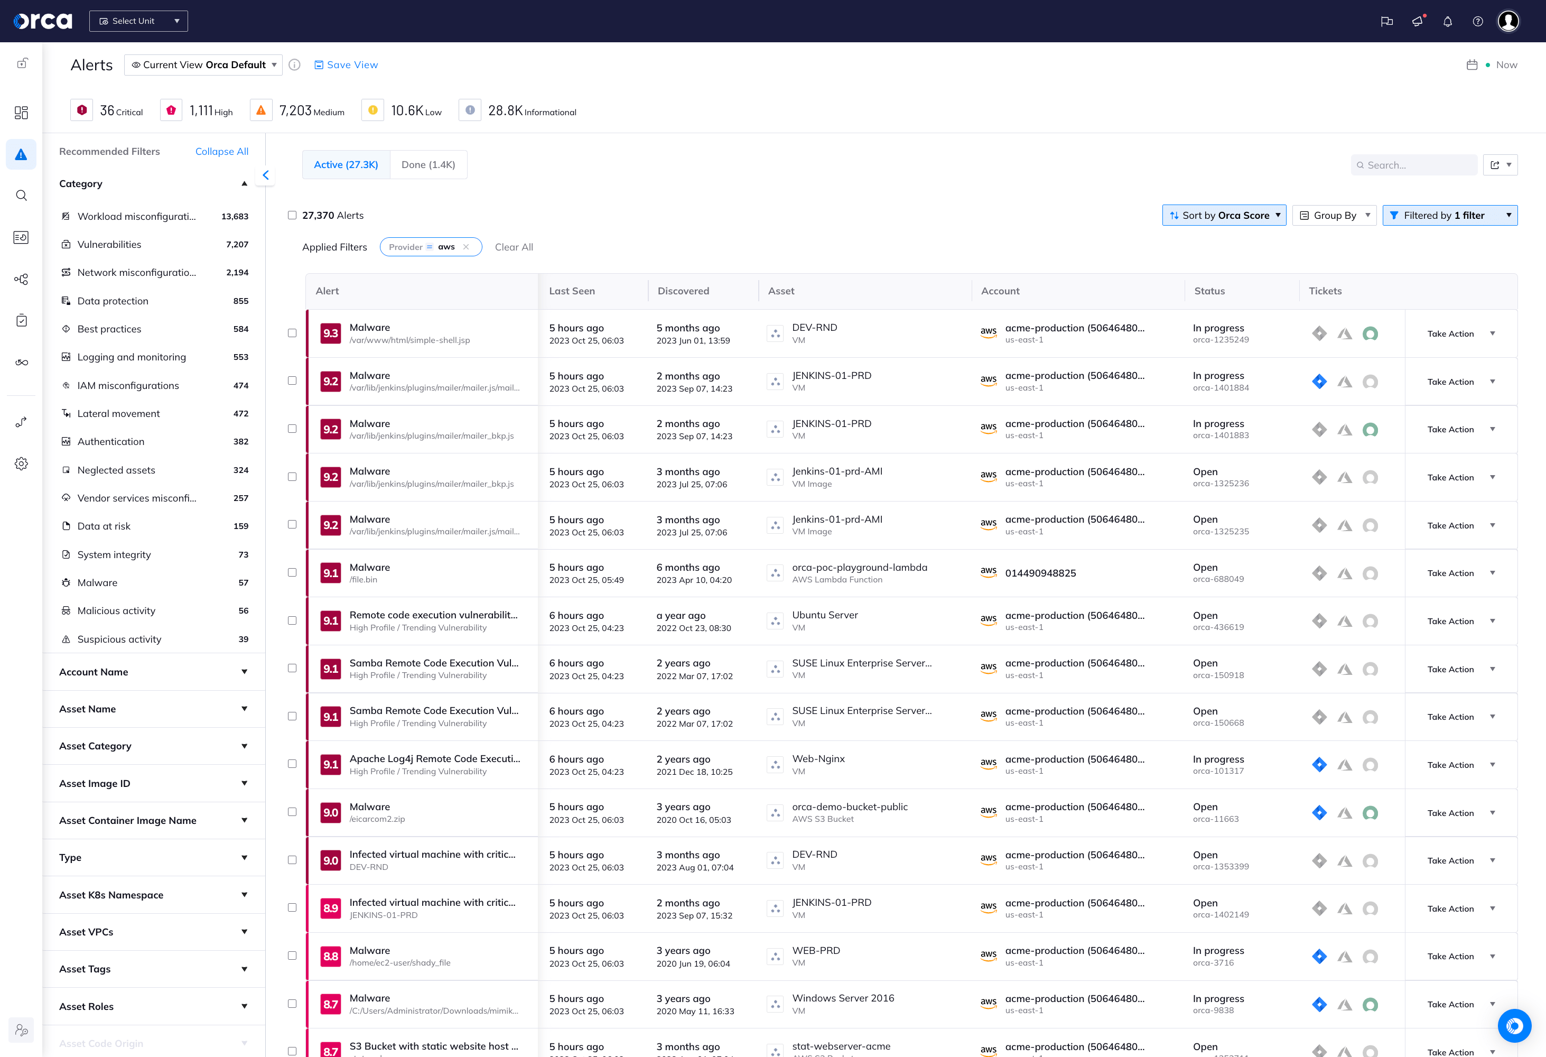This screenshot has width=1546, height=1057.
Task: Click the notifications bell in the top bar
Action: click(x=1448, y=21)
